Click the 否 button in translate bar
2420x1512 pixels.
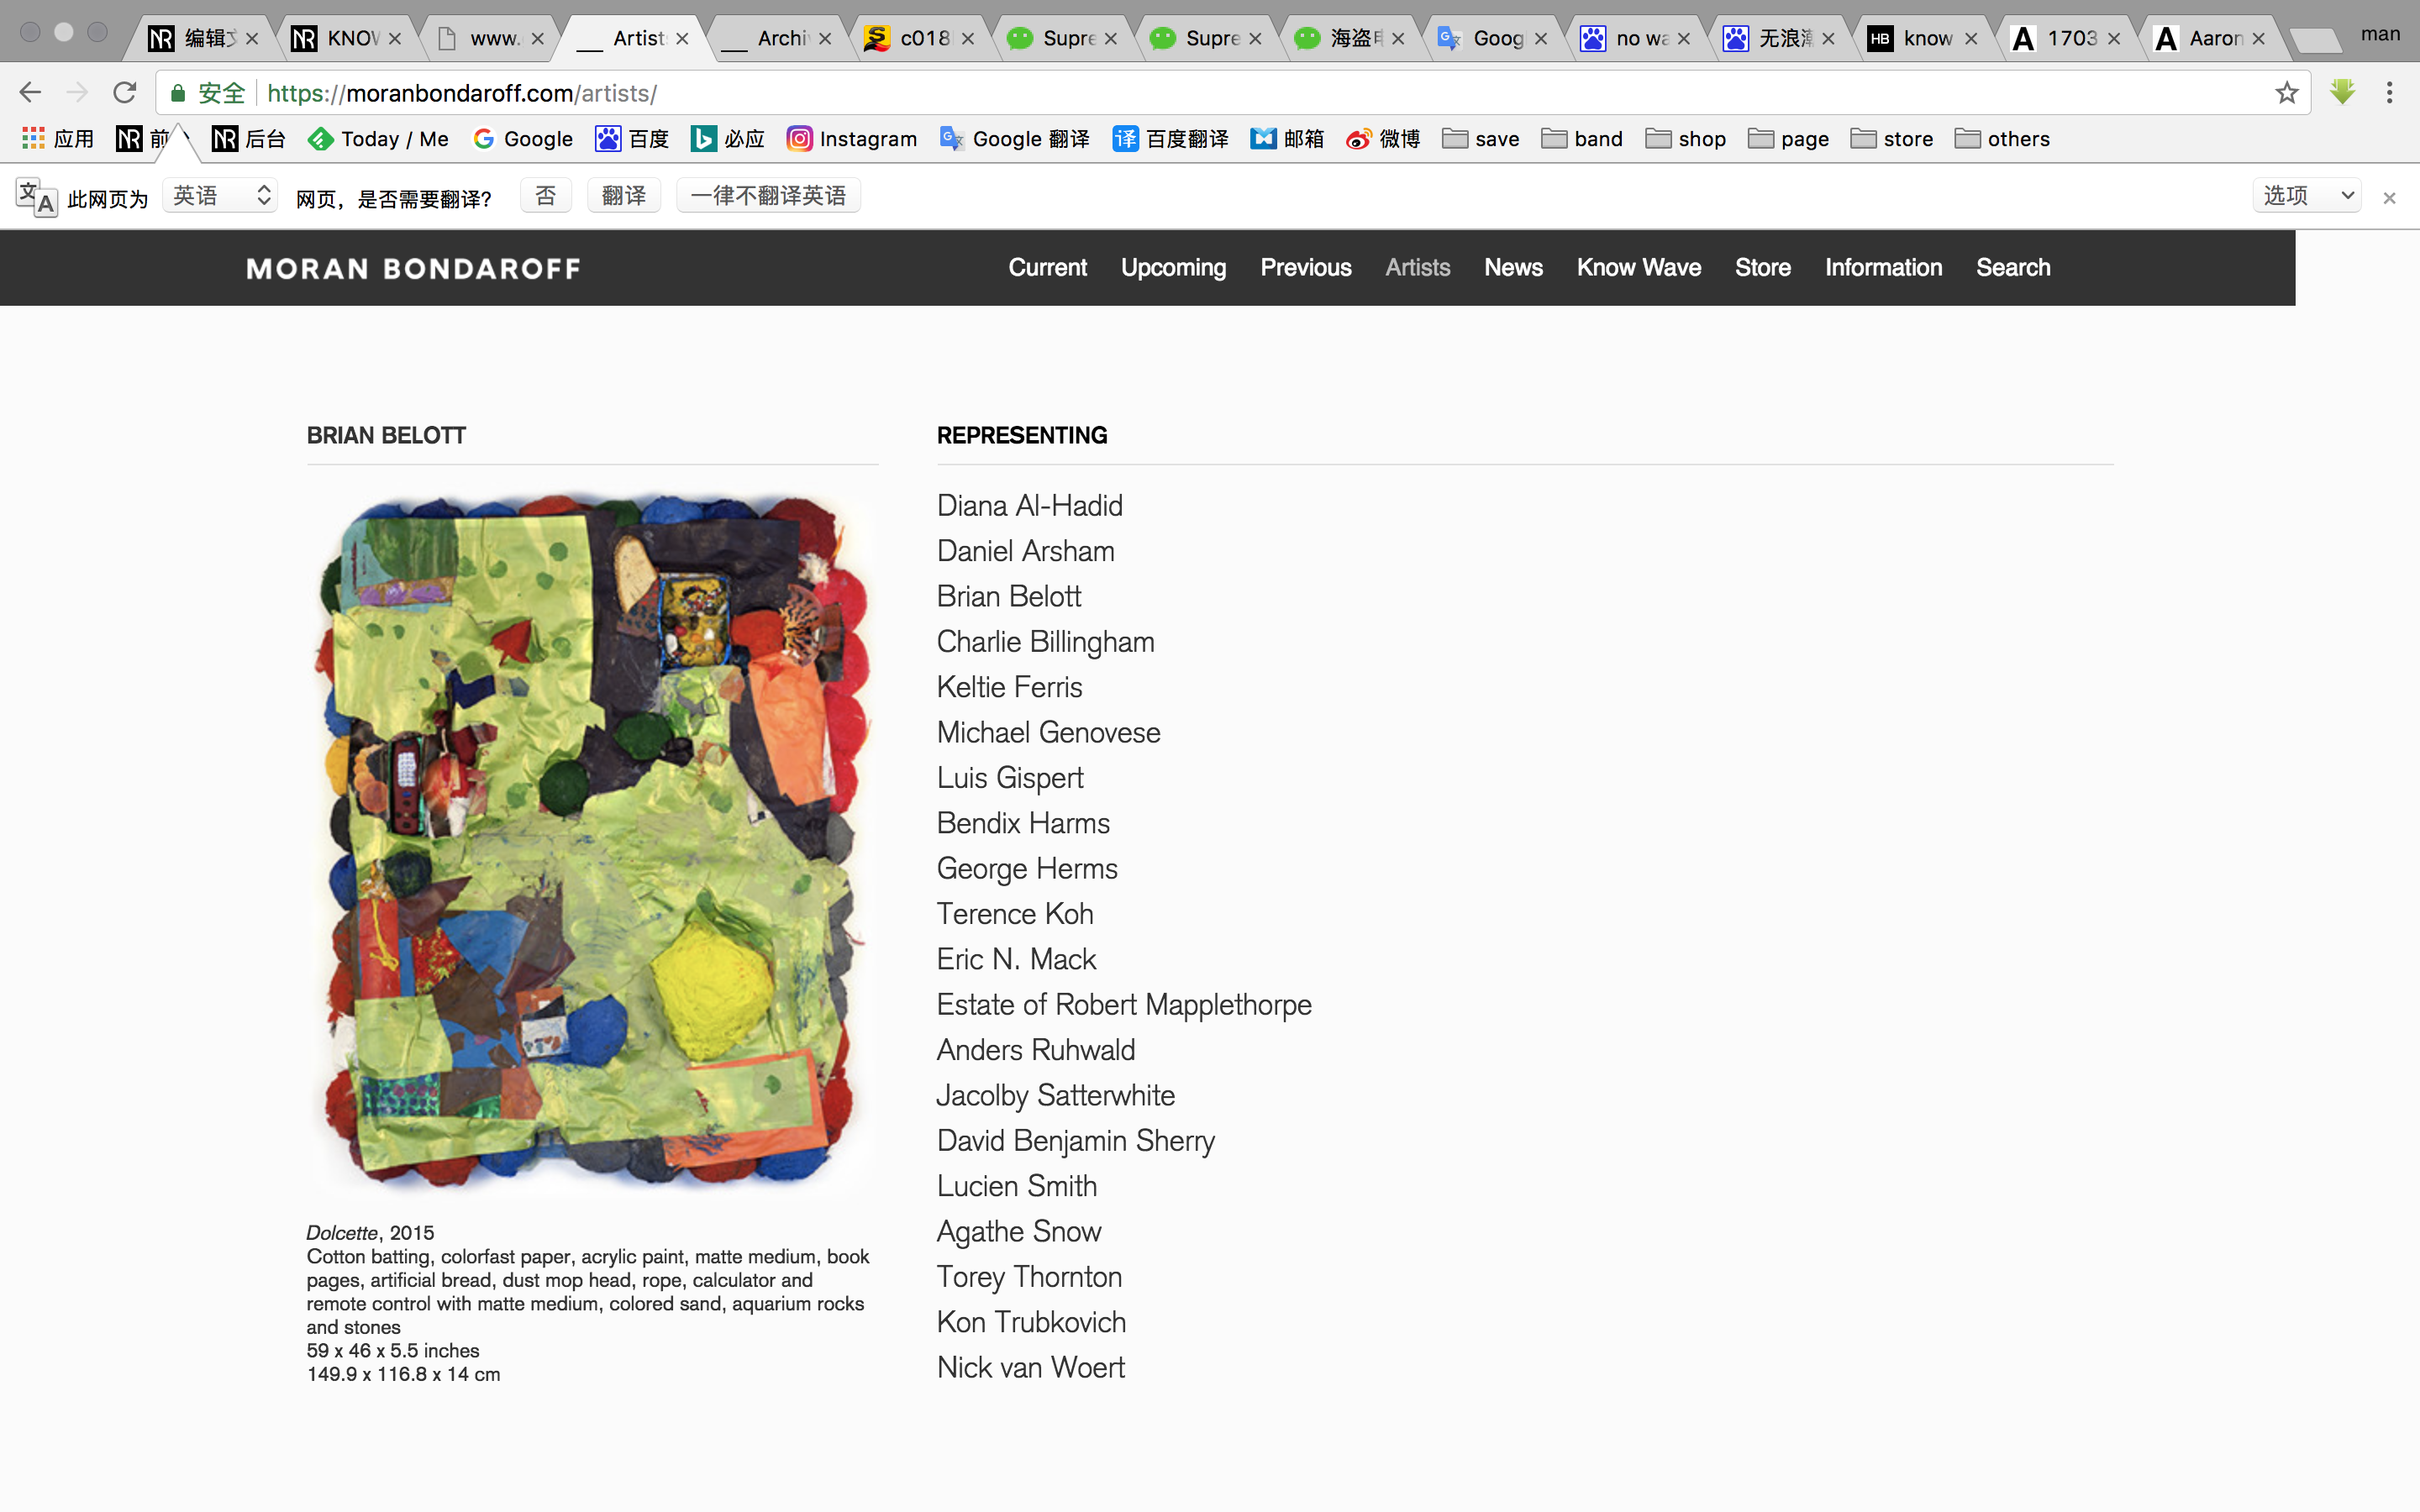pyautogui.click(x=545, y=195)
